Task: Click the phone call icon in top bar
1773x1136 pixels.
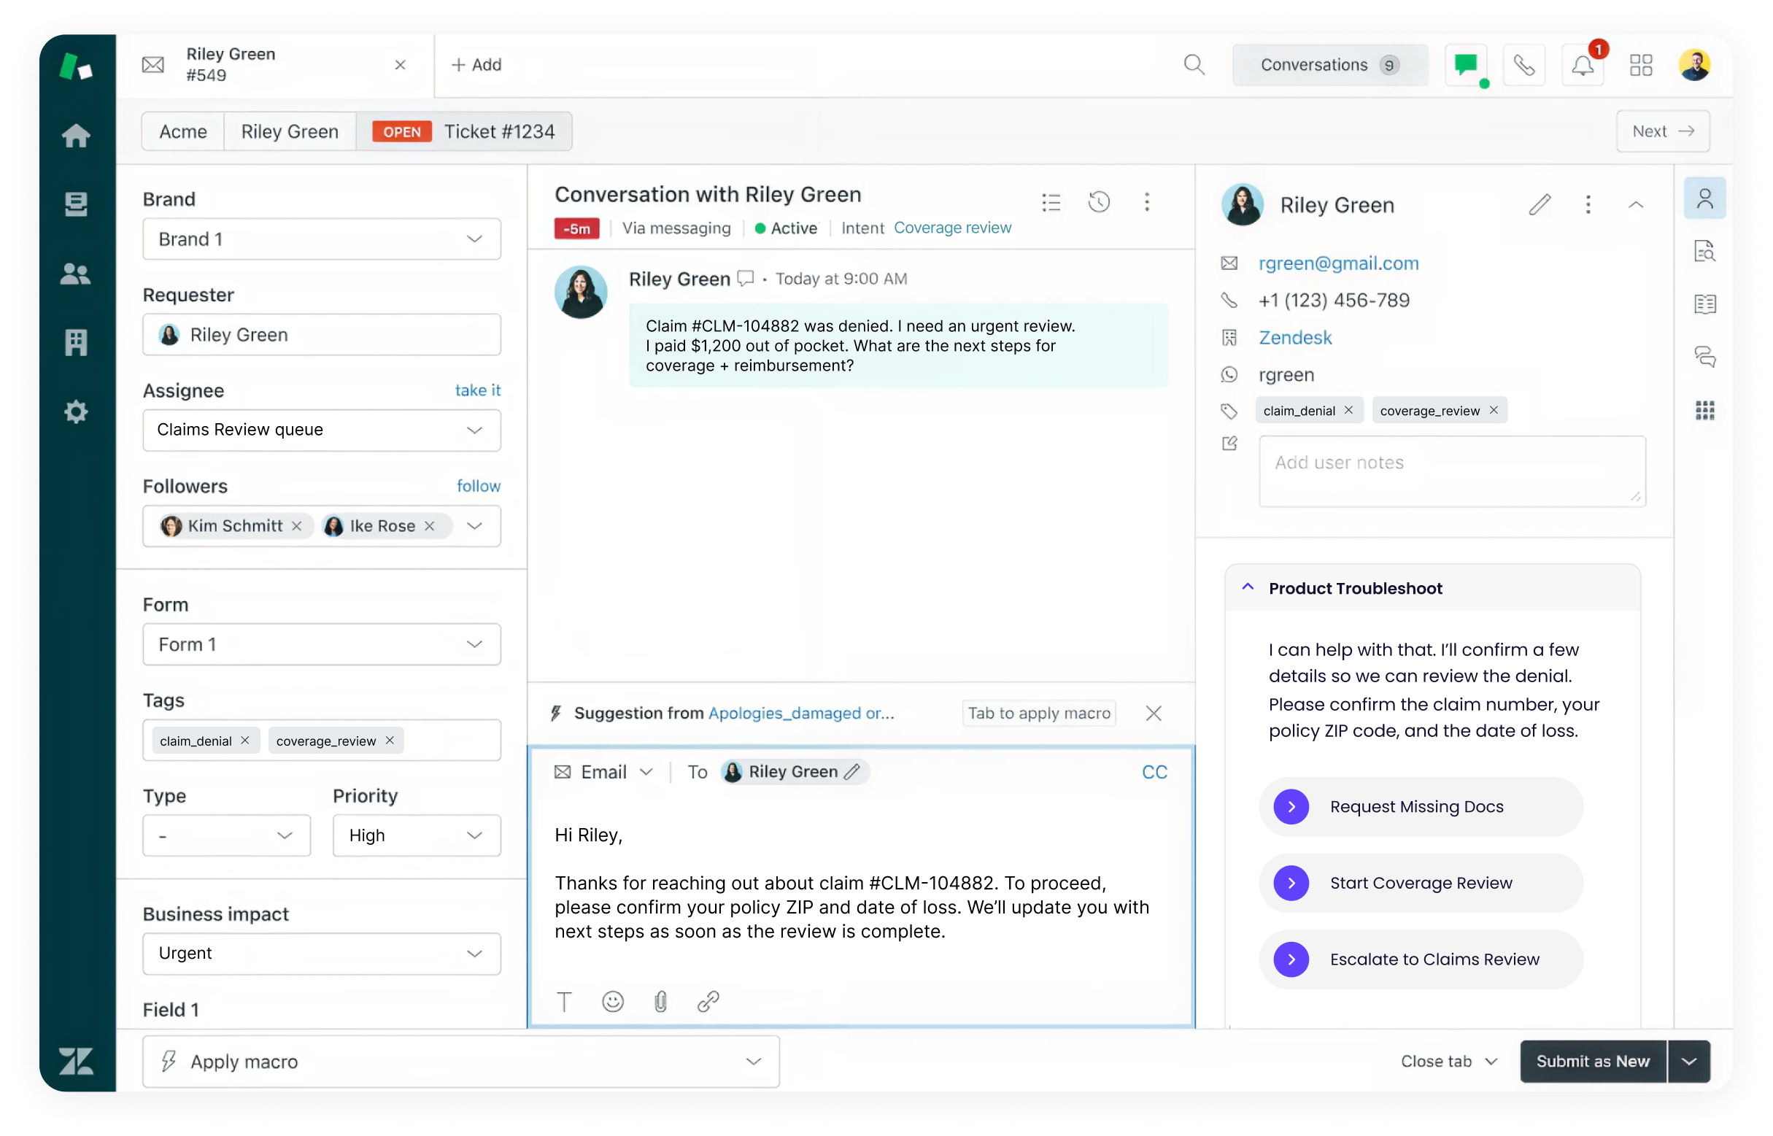Action: tap(1523, 65)
